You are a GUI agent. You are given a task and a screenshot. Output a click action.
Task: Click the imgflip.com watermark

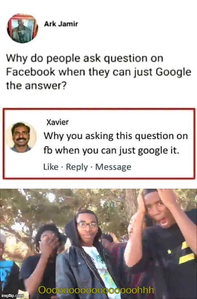point(12,295)
